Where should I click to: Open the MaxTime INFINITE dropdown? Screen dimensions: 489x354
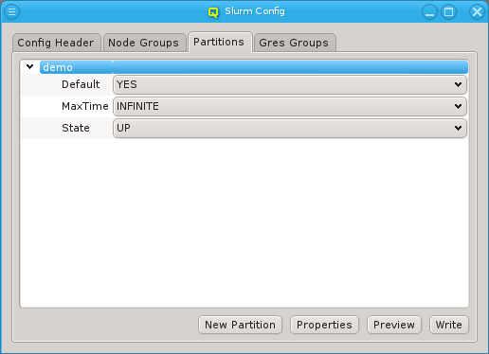coord(290,106)
